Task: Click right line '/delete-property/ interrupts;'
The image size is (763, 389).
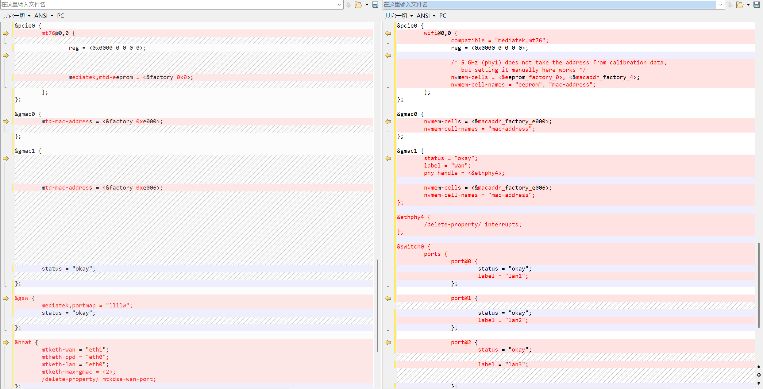Action: coord(473,225)
